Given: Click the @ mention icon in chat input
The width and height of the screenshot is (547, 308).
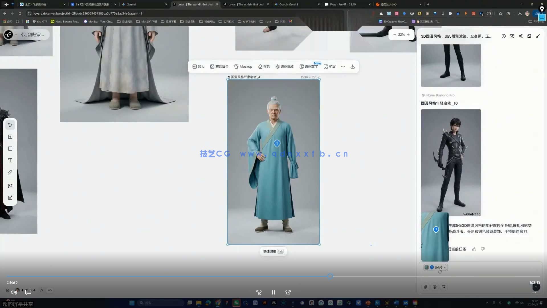Looking at the screenshot, I should (435, 287).
